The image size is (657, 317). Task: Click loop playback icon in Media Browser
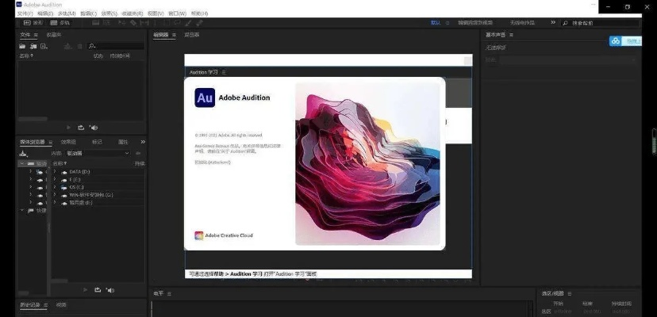(x=98, y=289)
